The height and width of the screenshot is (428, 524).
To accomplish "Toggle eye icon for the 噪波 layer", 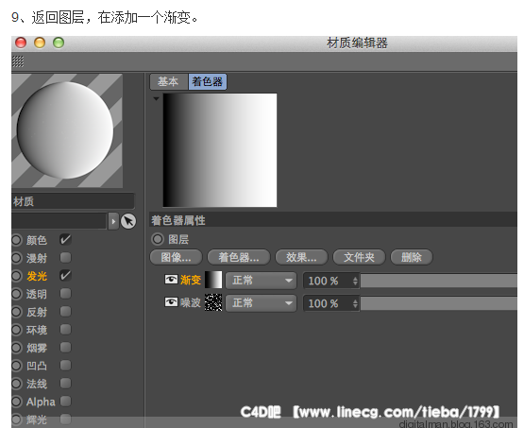I will pos(171,302).
